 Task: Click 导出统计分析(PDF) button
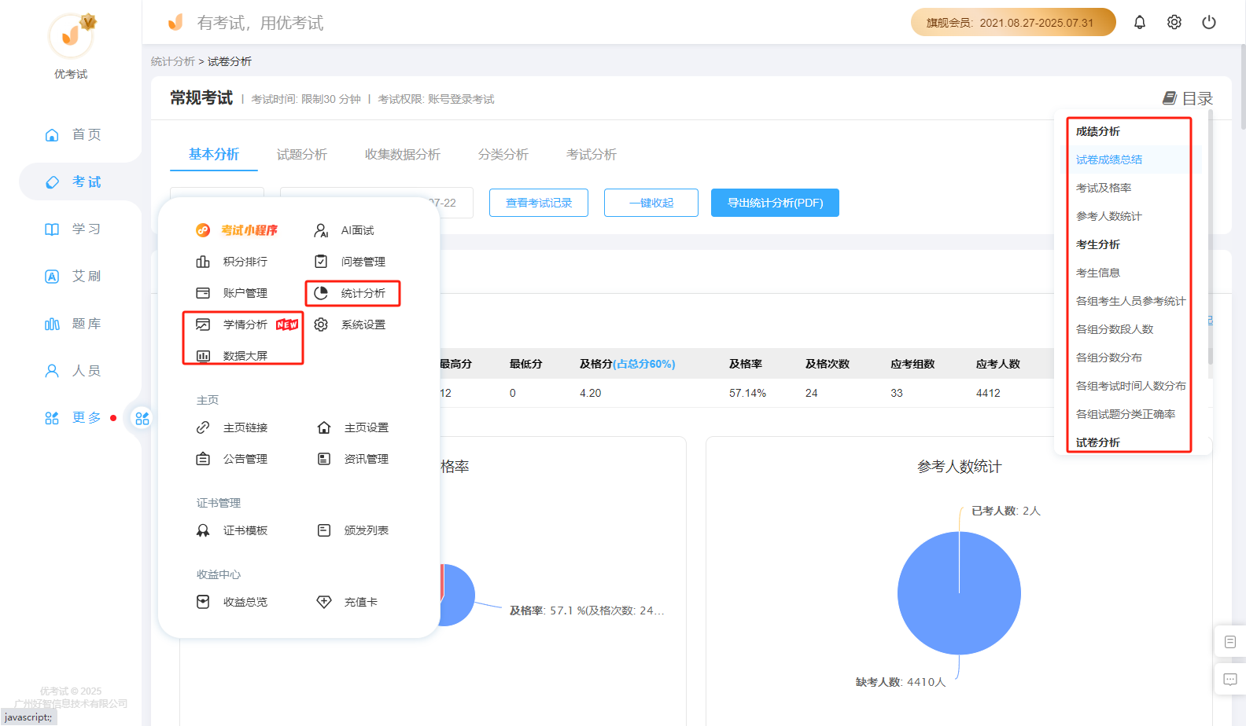(775, 203)
